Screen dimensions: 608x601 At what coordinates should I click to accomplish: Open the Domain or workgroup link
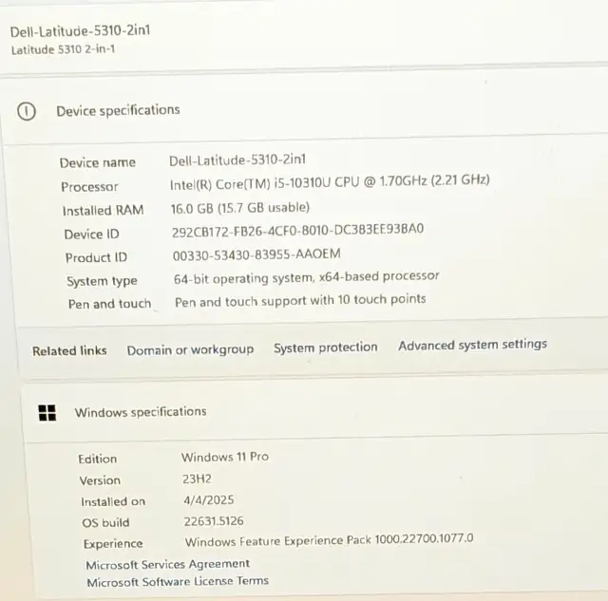[190, 350]
